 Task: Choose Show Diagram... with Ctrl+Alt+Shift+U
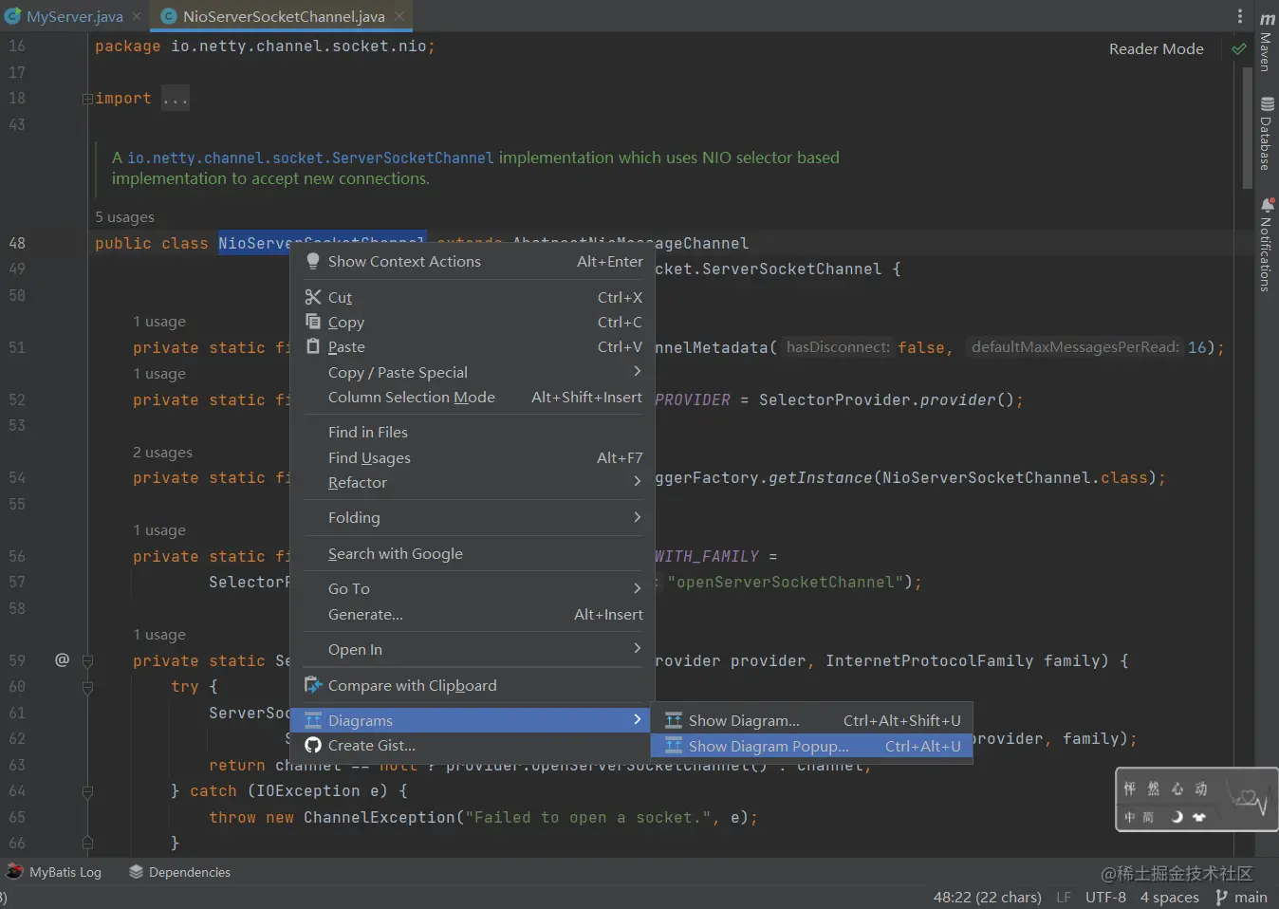tap(812, 720)
